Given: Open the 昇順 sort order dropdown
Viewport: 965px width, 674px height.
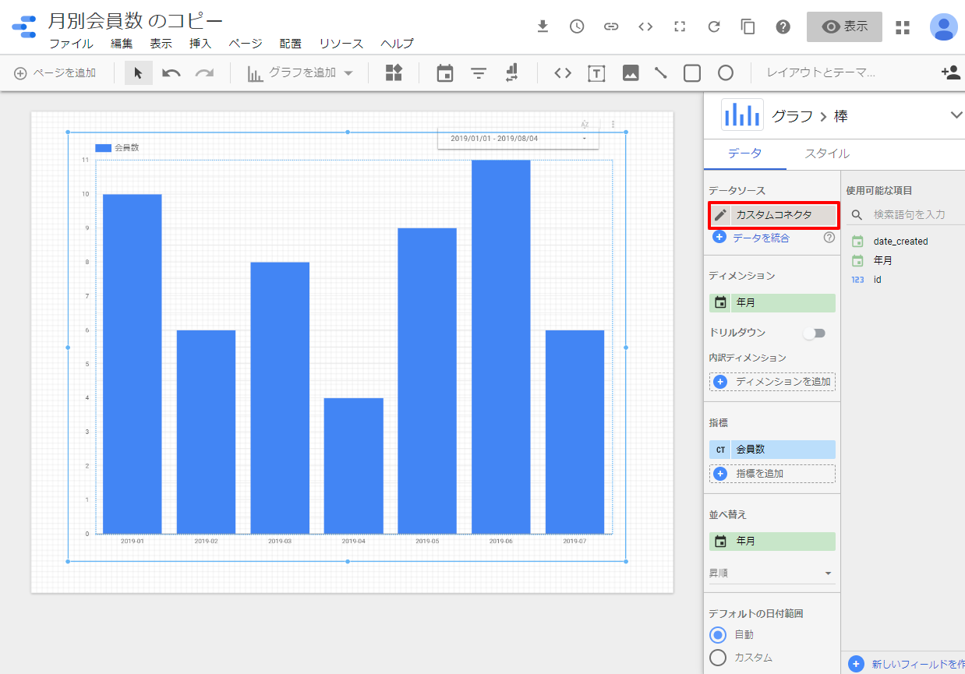Looking at the screenshot, I should click(x=772, y=573).
